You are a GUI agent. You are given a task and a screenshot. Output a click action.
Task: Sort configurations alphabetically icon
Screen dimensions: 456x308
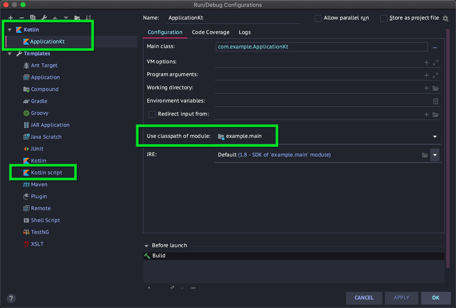coord(88,18)
